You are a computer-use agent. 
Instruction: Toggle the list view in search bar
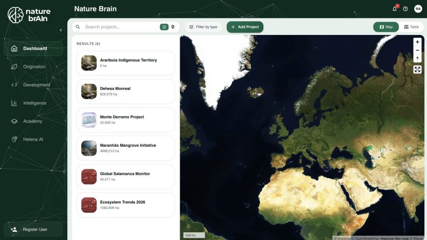click(164, 27)
